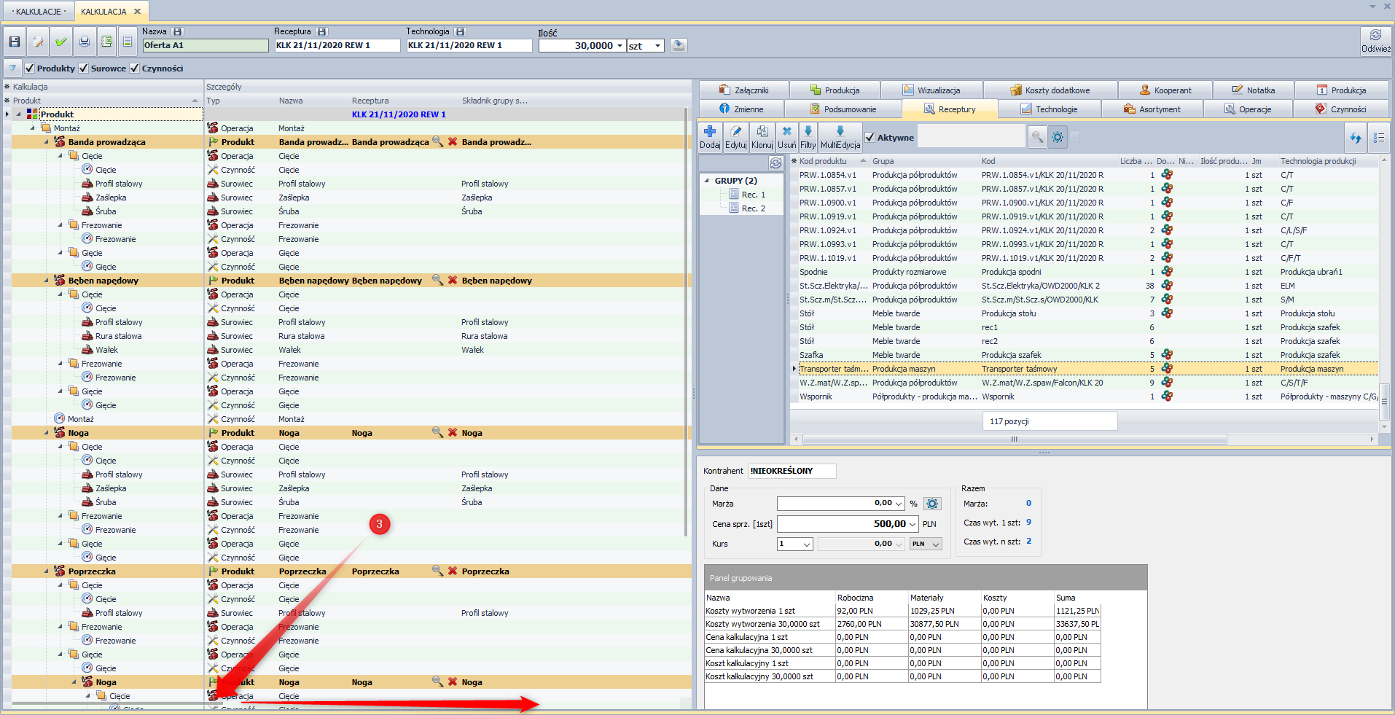Open the Cena sprz. dropdown arrow

(912, 524)
